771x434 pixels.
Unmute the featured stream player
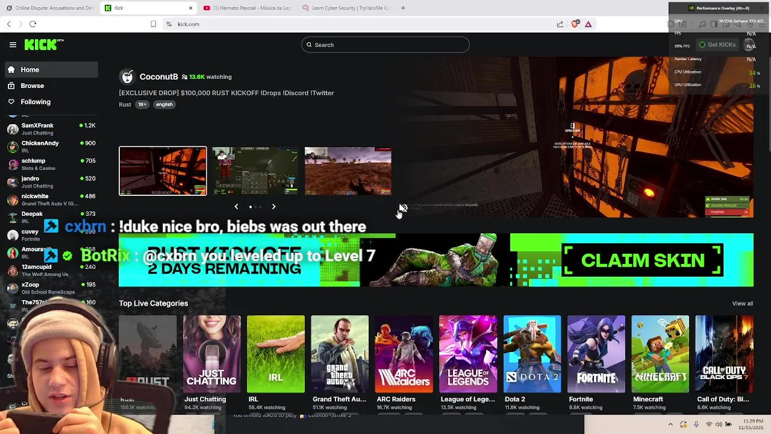403,208
